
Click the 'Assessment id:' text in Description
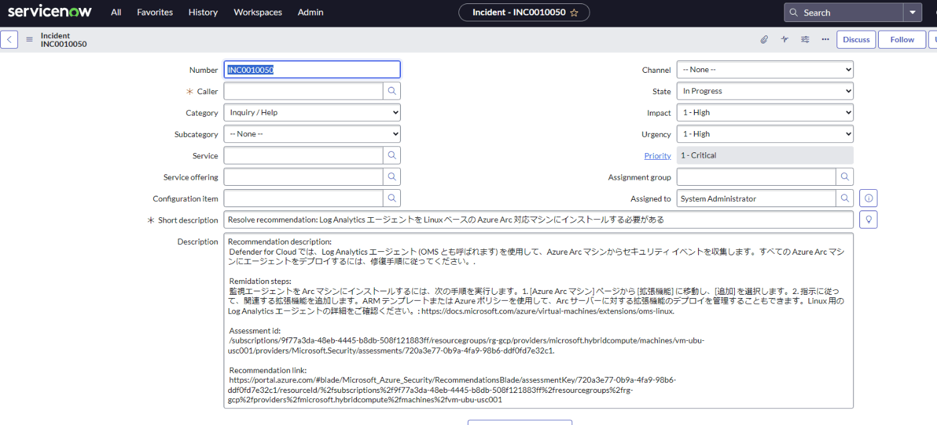pos(254,331)
